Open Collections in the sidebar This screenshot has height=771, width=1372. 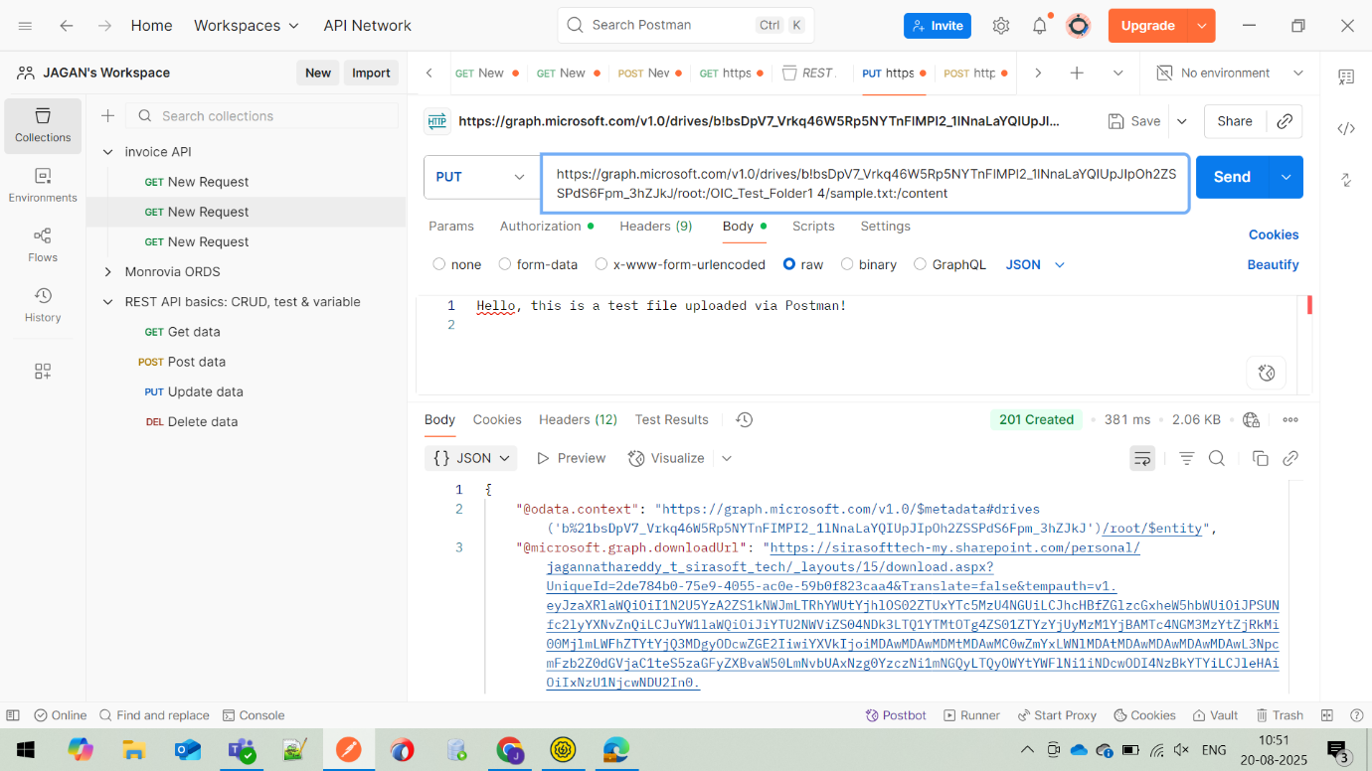(x=43, y=125)
